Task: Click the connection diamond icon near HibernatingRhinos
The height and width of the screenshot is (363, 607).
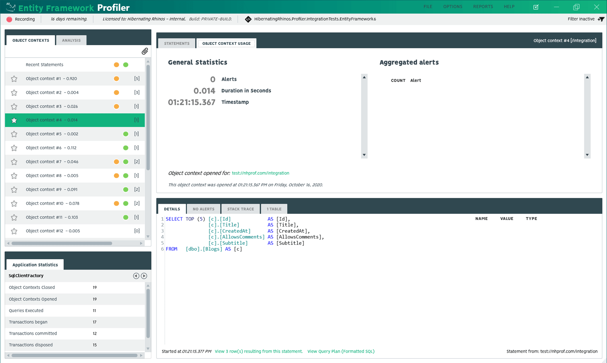Action: [x=248, y=19]
